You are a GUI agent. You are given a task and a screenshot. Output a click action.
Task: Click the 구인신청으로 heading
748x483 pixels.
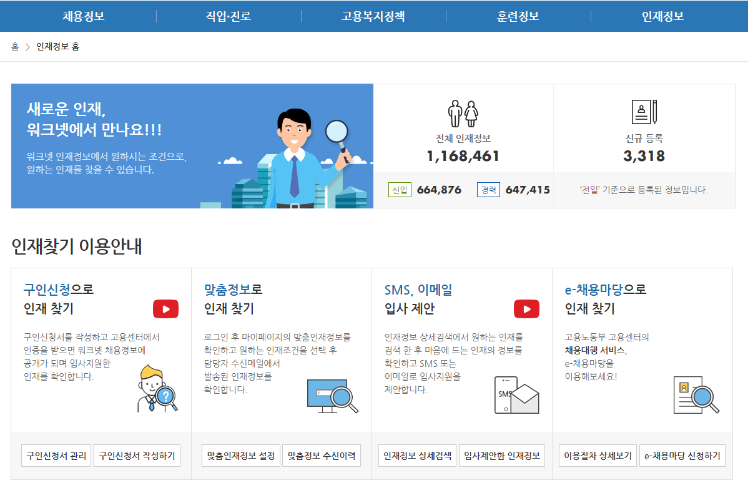[59, 290]
